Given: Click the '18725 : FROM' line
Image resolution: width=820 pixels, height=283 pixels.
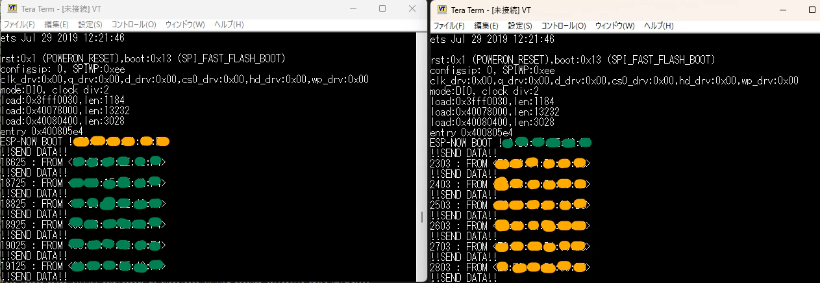Looking at the screenshot, I should [x=83, y=183].
